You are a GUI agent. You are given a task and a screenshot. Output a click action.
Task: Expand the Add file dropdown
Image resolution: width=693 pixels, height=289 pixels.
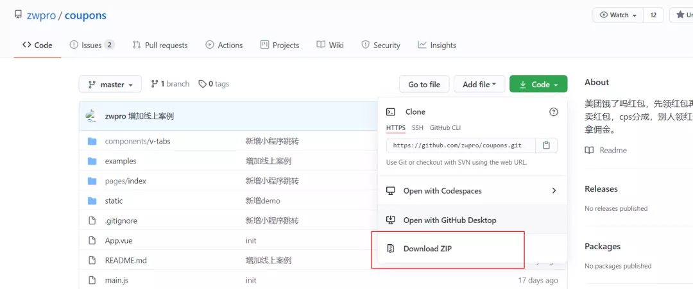click(x=479, y=85)
